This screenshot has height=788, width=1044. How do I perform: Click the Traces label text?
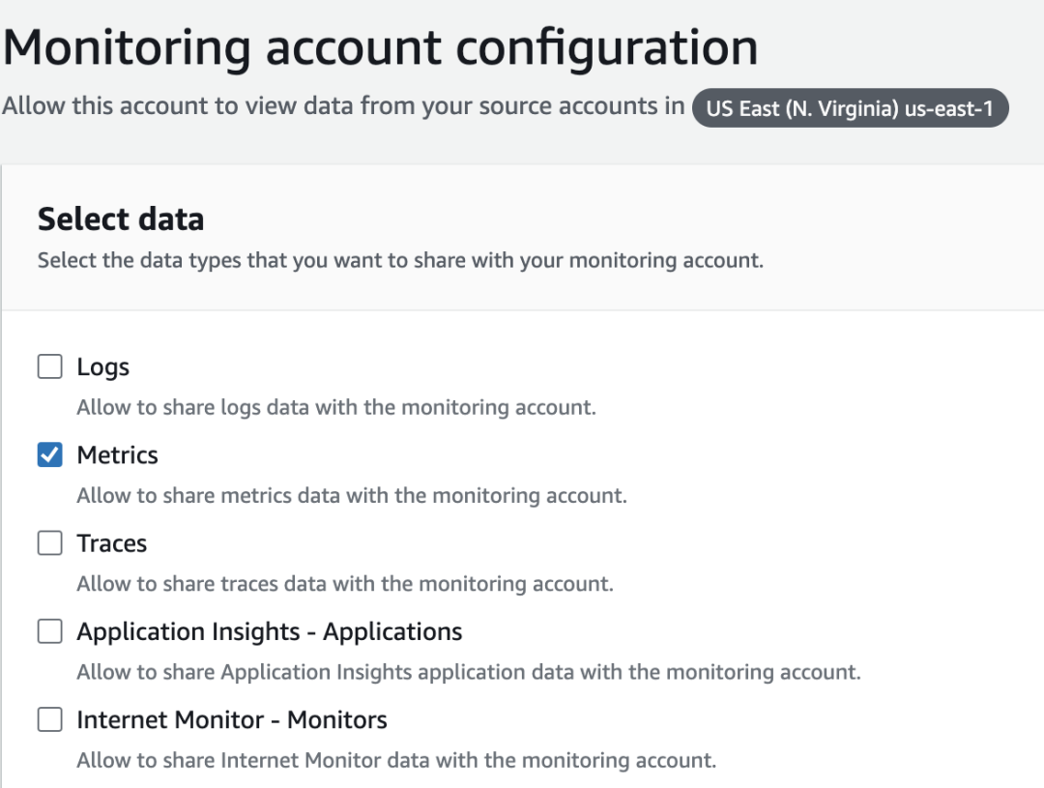(x=111, y=543)
